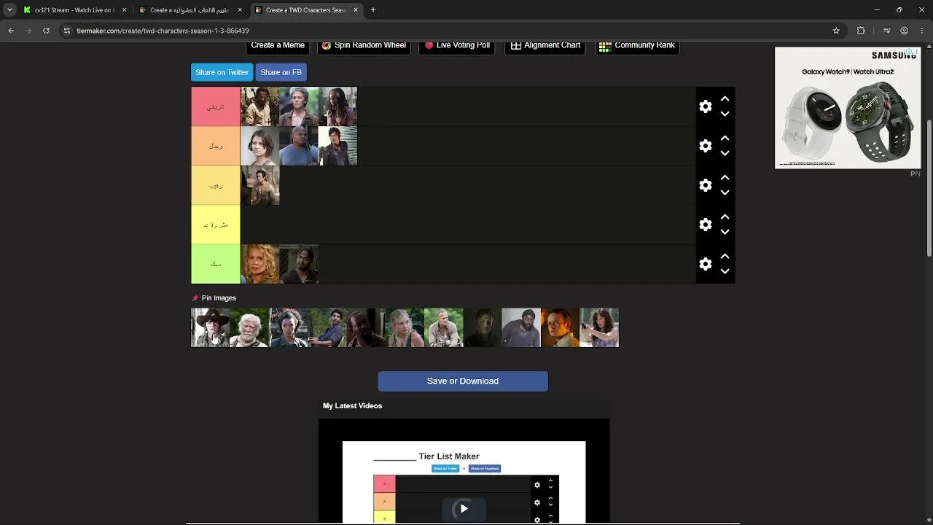Select the gray-haired woman in red tier
This screenshot has width=933, height=525.
[299, 106]
